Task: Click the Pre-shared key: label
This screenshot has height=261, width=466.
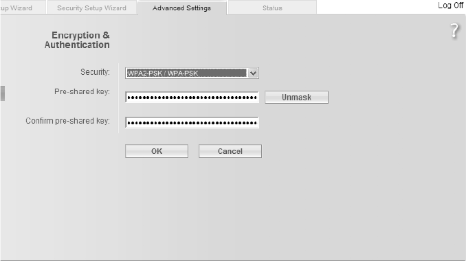Action: click(82, 92)
